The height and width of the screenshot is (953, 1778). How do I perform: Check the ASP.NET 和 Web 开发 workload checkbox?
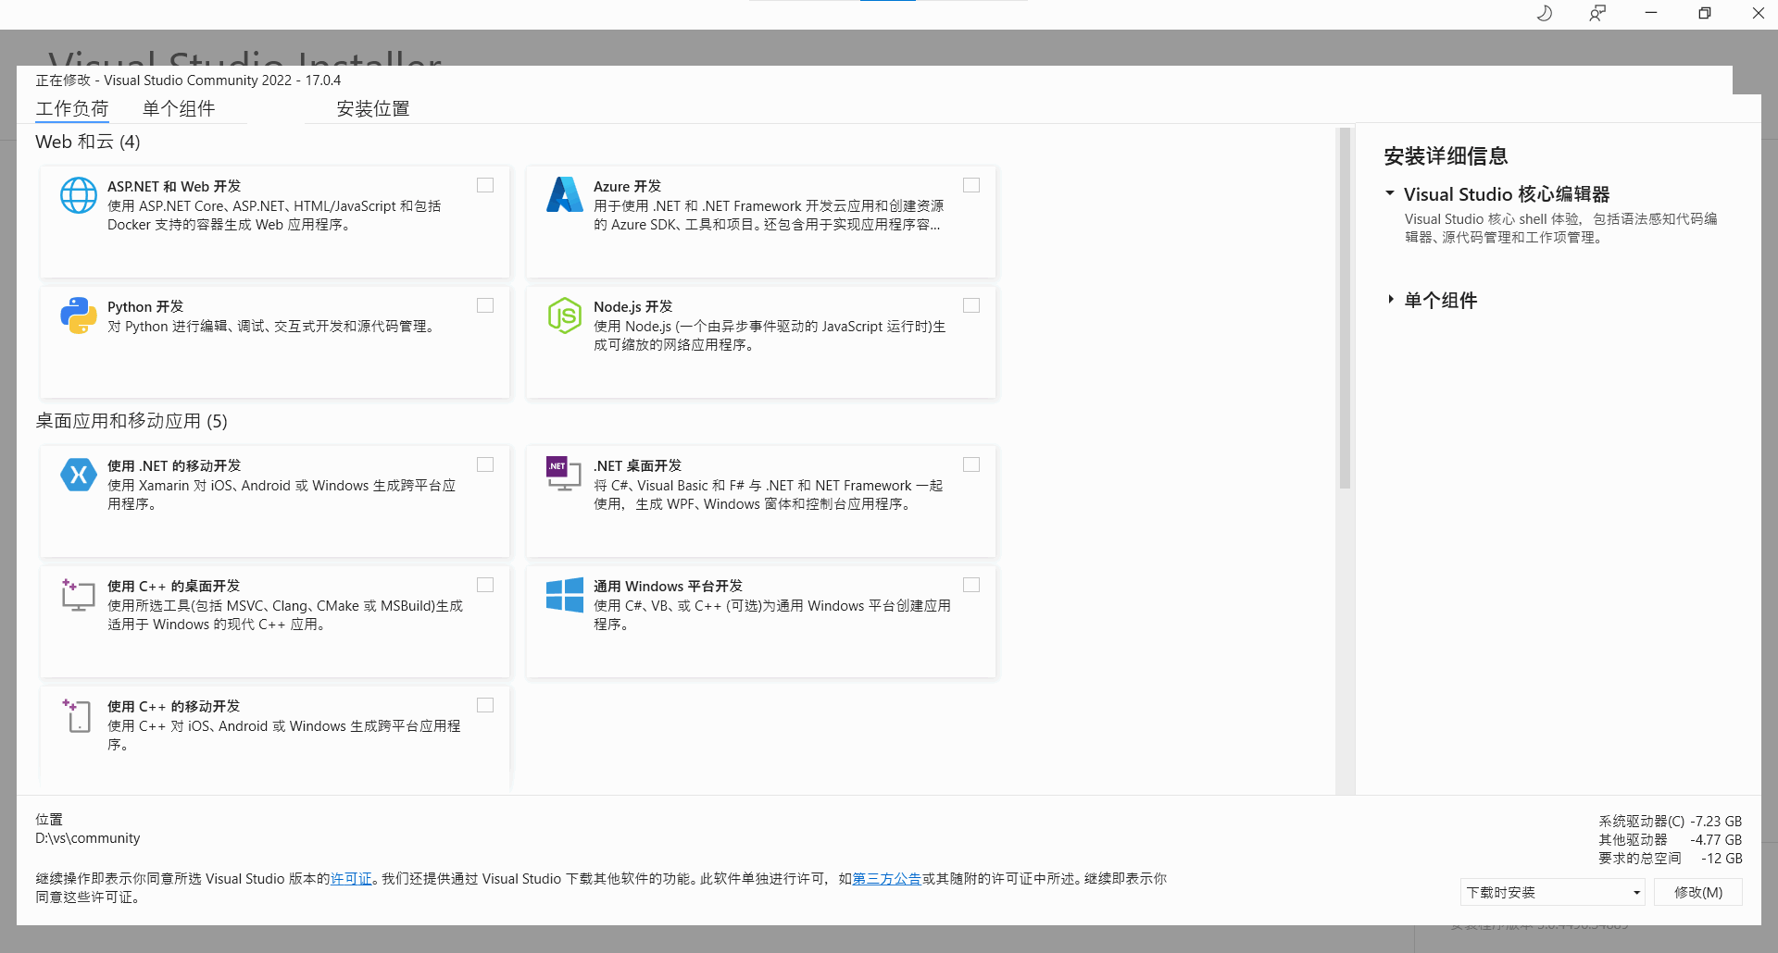click(485, 185)
